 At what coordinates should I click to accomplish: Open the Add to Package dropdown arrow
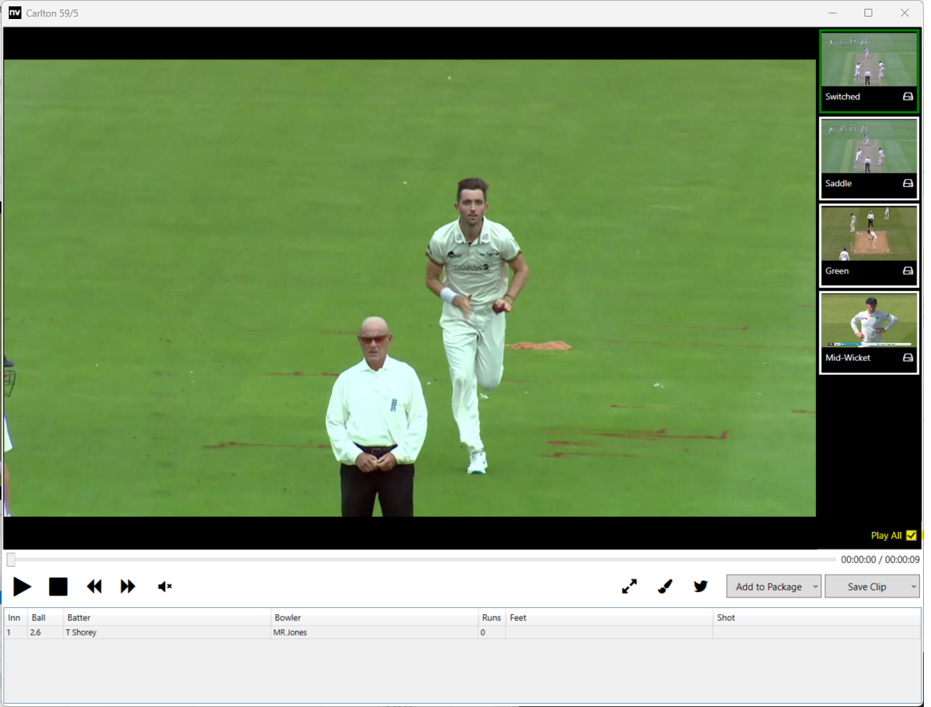click(816, 587)
